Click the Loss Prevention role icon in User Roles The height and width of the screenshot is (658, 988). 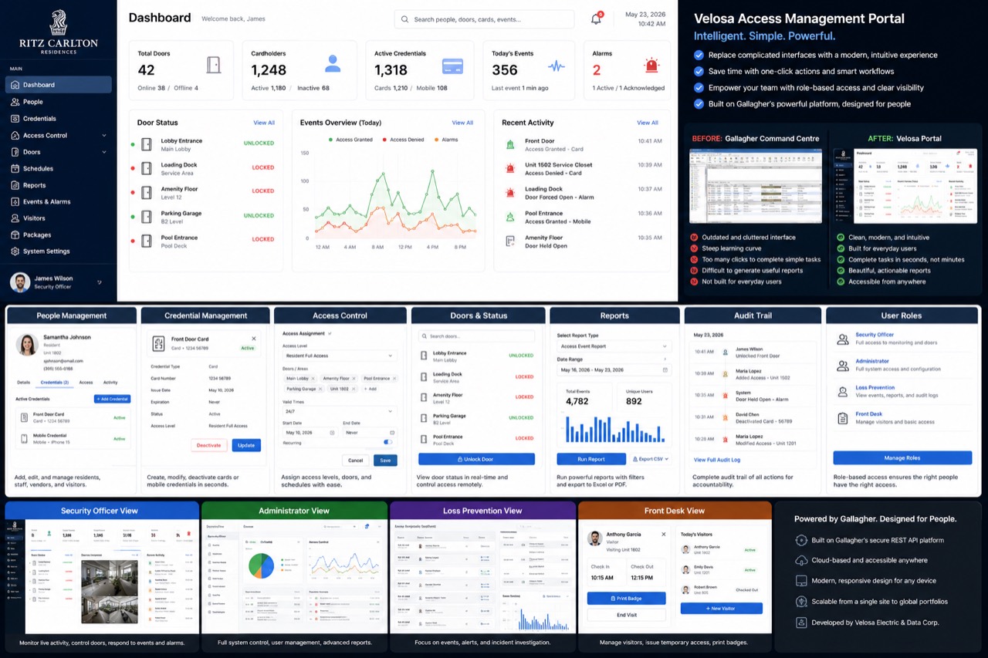tap(843, 392)
